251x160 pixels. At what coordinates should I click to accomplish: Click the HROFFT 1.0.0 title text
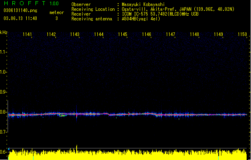[x=31, y=3]
